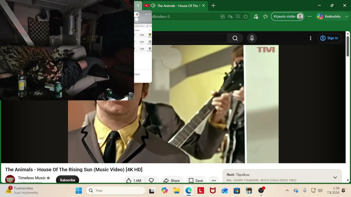Dislike the video
351x197 pixels.
(151, 181)
